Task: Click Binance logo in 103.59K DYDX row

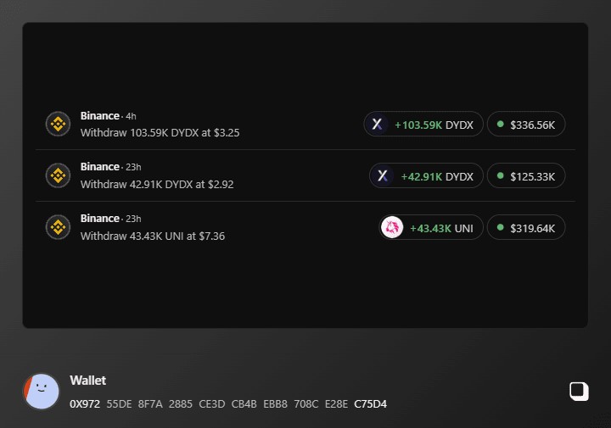Action: (x=58, y=124)
